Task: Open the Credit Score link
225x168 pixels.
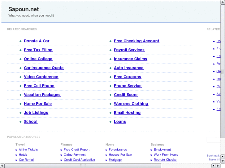Action: pos(126,95)
